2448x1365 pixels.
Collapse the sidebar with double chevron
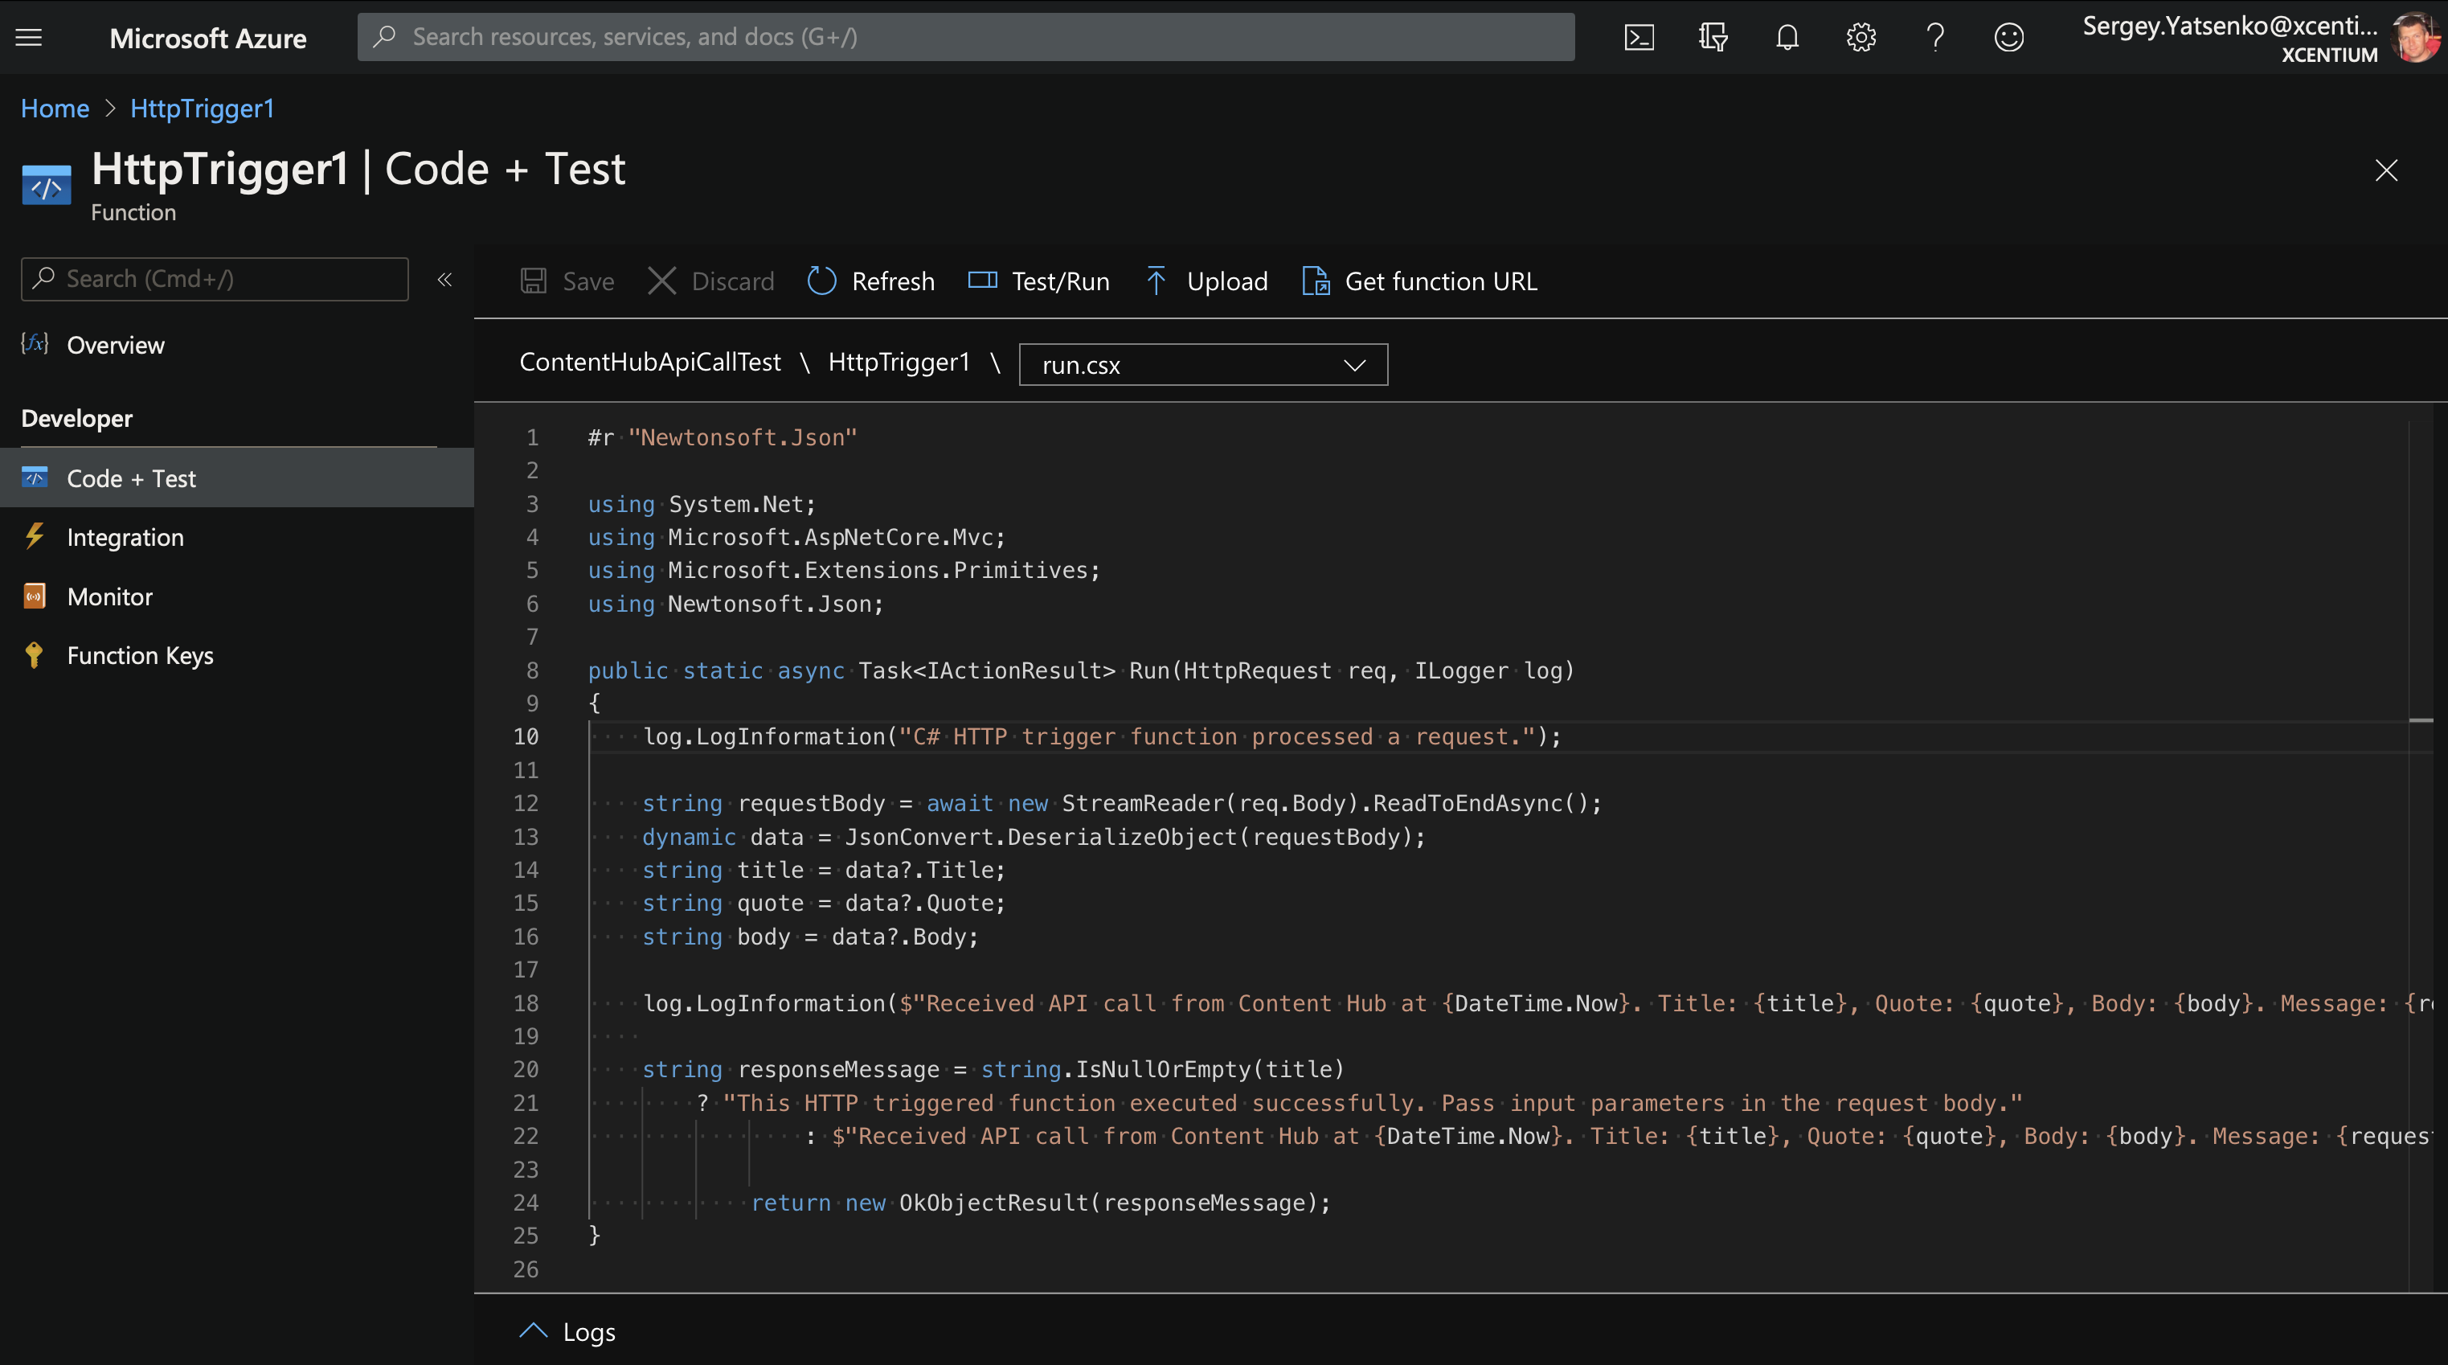pos(444,278)
